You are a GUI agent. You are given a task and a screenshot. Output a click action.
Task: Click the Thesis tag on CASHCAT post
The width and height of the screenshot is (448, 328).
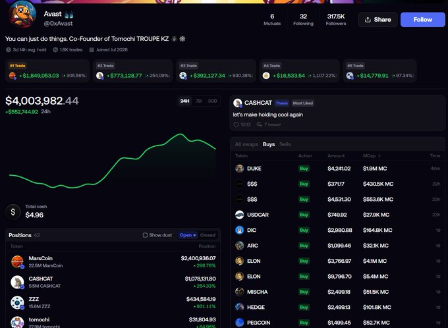282,103
